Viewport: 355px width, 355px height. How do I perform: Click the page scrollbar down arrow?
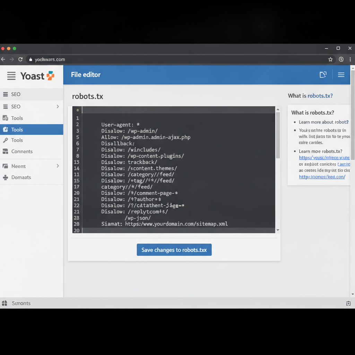pos(353,294)
